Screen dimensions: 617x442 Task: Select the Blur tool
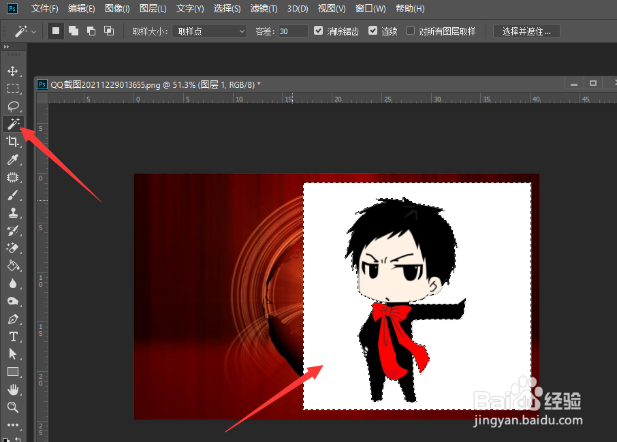[x=13, y=284]
